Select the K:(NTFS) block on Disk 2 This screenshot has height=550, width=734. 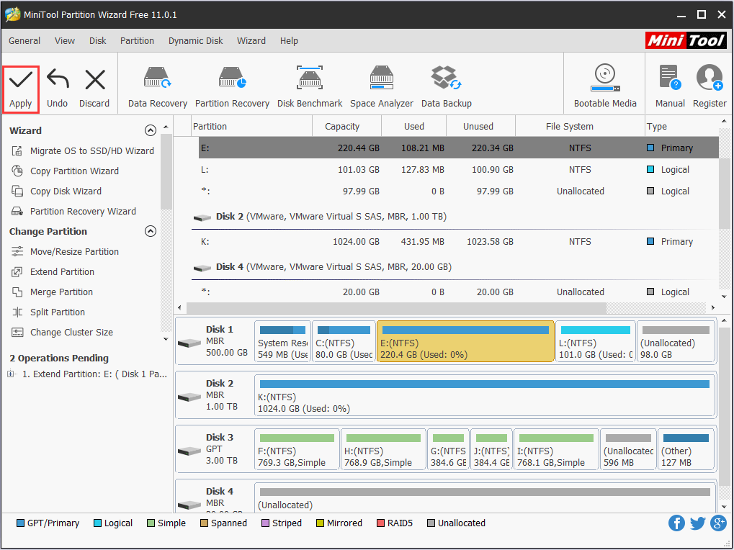click(x=485, y=395)
